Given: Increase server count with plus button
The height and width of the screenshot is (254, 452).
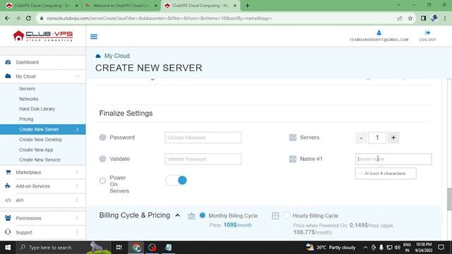Looking at the screenshot, I should [393, 138].
